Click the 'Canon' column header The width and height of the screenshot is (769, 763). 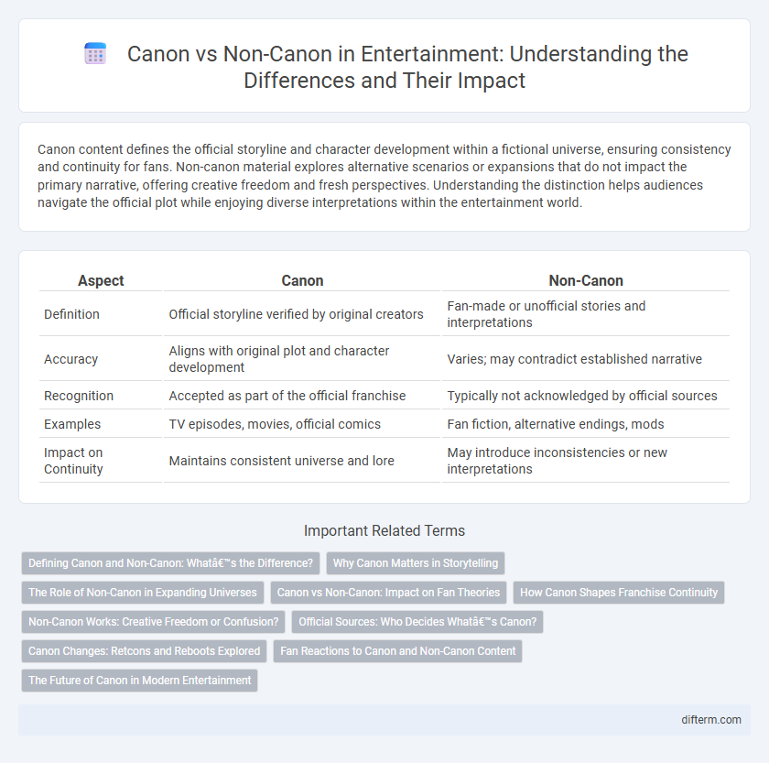[302, 280]
